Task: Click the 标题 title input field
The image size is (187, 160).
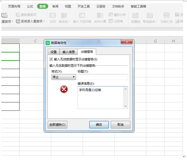Action: 103,77
